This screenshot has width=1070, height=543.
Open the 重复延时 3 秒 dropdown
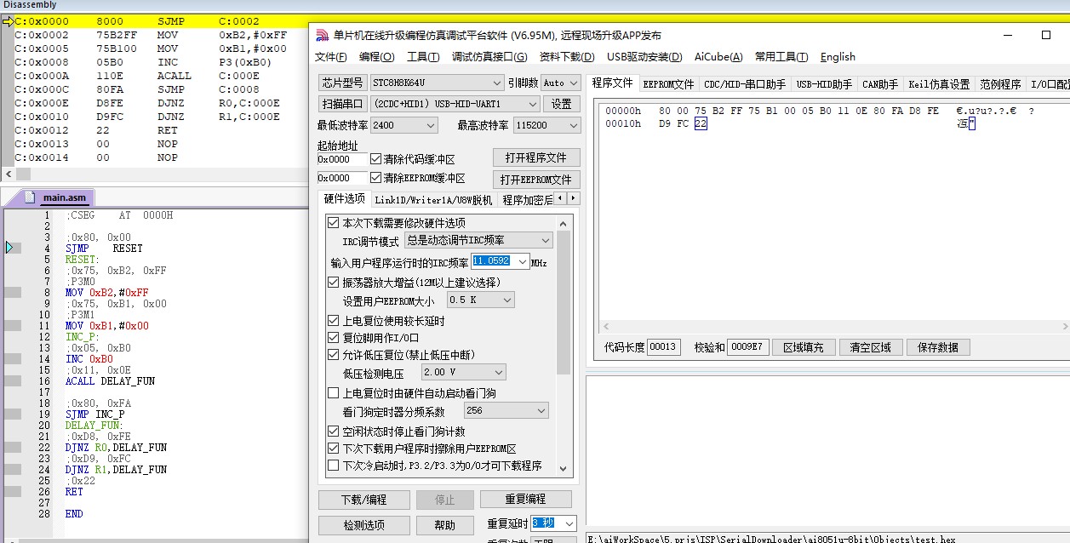coord(553,523)
